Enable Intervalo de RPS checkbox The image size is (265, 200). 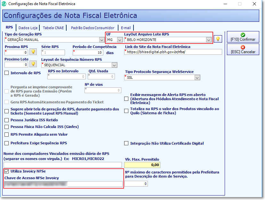[7, 73]
